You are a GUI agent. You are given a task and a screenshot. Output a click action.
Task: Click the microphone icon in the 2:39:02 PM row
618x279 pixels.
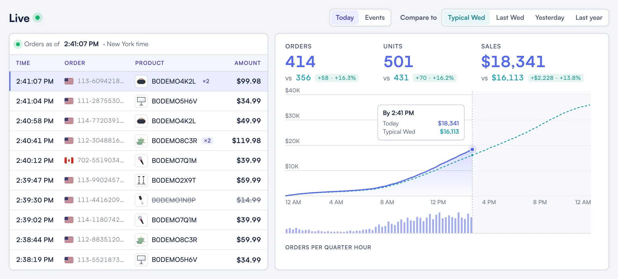pos(141,220)
